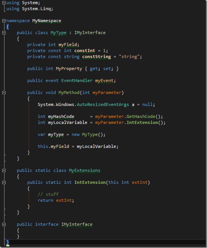Viewport: 207px width, 248px height.
Task: Click the 'MyProperty' property name
Action: click(x=69, y=69)
